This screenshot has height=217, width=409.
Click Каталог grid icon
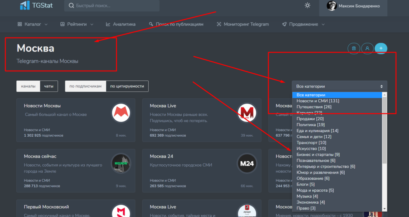click(x=20, y=24)
